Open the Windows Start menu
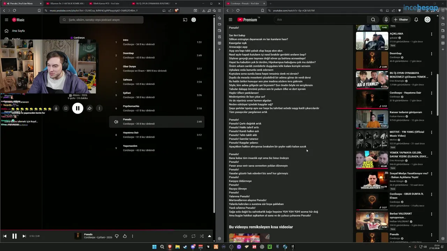This screenshot has width=447, height=251. (x=154, y=247)
